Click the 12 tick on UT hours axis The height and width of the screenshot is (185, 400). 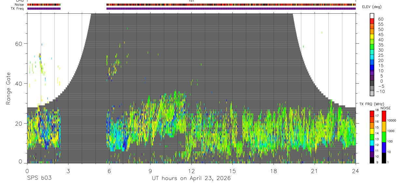191,171
